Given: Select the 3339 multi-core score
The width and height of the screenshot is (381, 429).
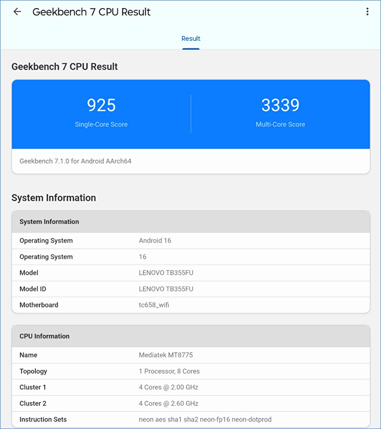Looking at the screenshot, I should click(280, 105).
